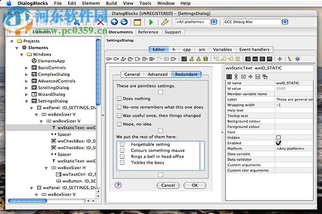Open the Element menu
This screenshot has height=214, width=322.
pyautogui.click(x=91, y=3)
